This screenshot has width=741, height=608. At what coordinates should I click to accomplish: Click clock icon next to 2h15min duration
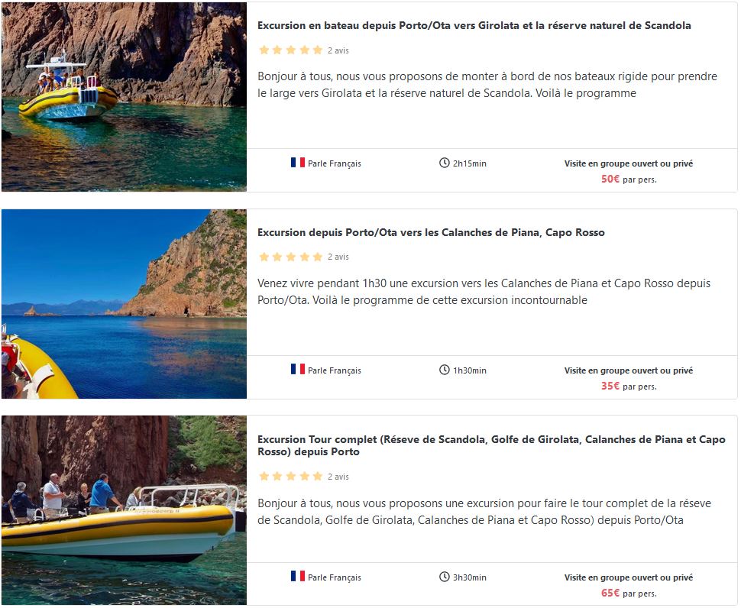445,163
